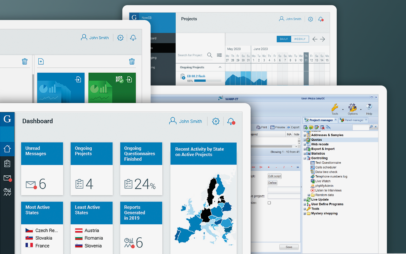This screenshot has height=254, width=406.
Task: Open the reports chart icon in Dashboard sidebar
Action: [x=7, y=192]
